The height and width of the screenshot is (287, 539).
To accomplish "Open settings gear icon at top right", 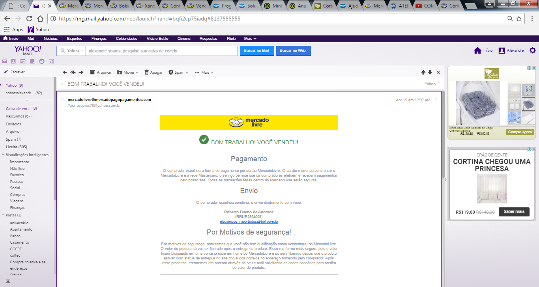I will tap(533, 50).
